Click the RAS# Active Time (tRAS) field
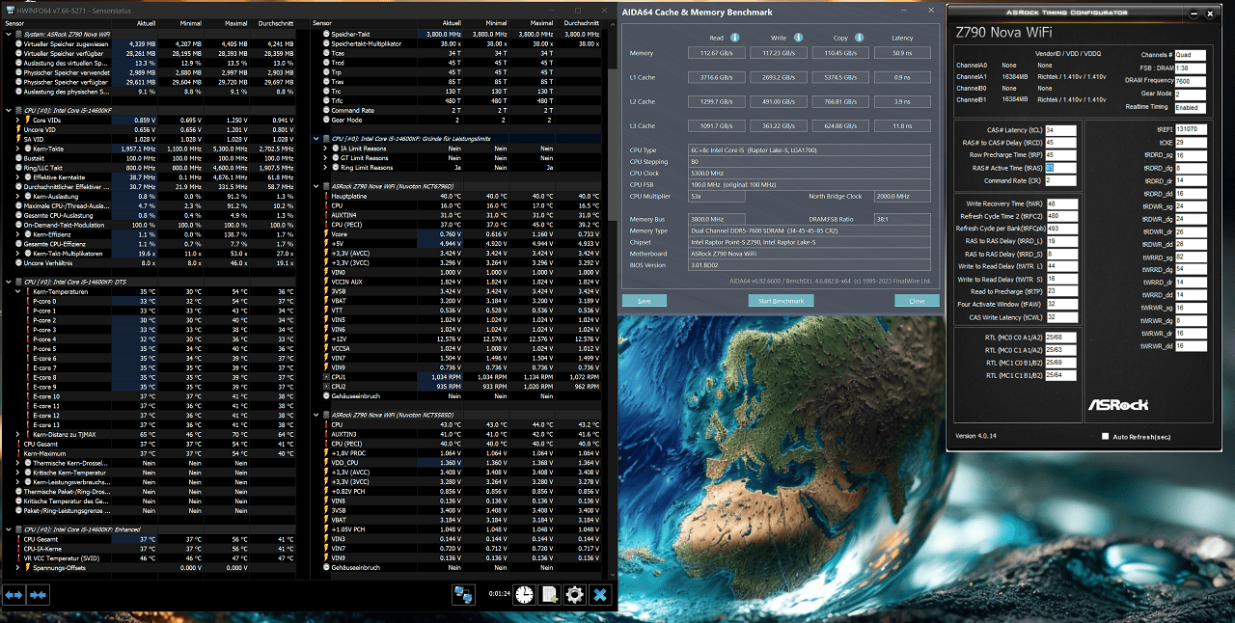 point(1060,167)
